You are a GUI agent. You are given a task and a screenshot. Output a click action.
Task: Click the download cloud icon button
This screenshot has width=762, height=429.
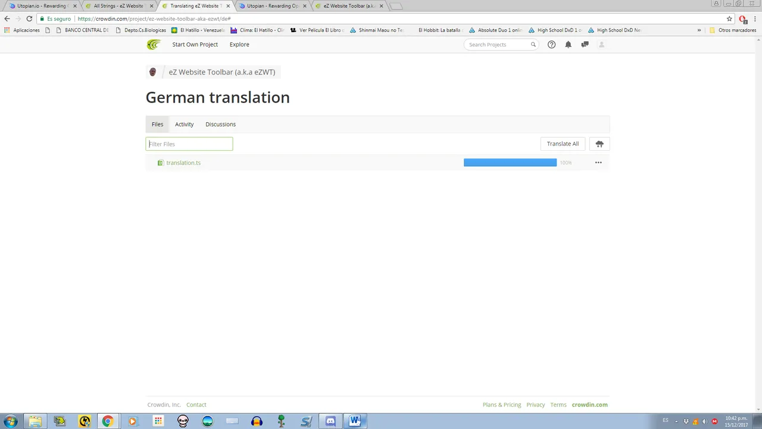(599, 144)
